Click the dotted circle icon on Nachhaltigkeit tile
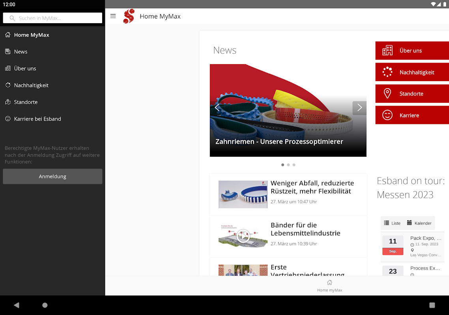This screenshot has width=449, height=315. tap(387, 72)
